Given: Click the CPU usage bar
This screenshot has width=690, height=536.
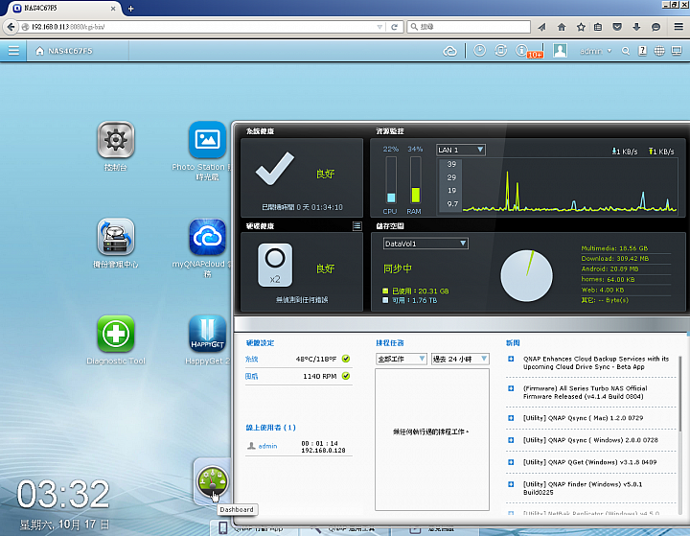Looking at the screenshot, I should 391,179.
